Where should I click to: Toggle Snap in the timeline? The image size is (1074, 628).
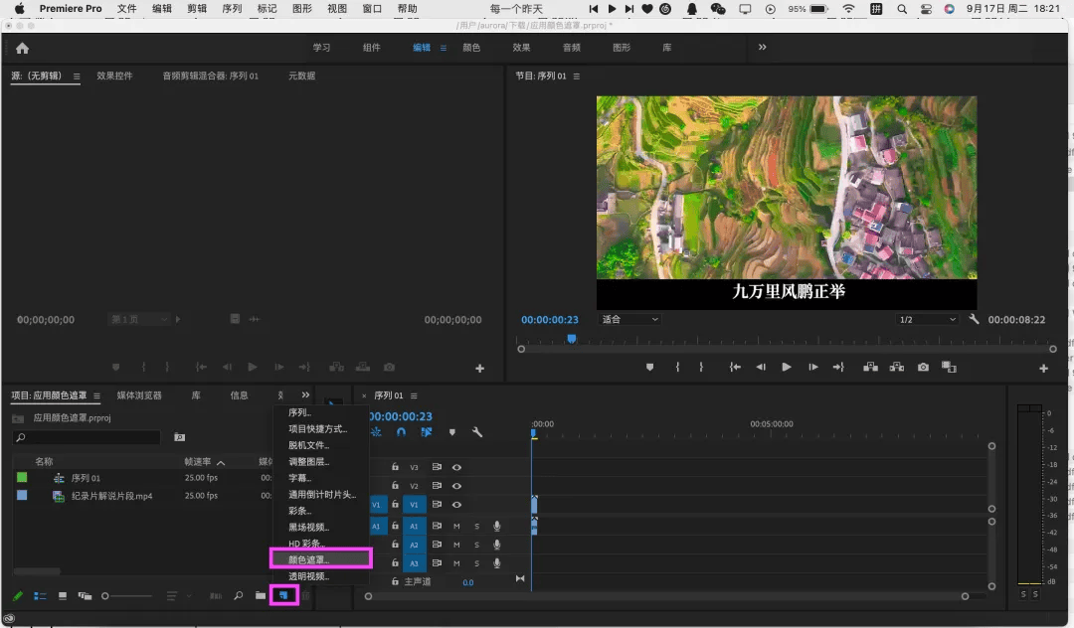pyautogui.click(x=402, y=431)
